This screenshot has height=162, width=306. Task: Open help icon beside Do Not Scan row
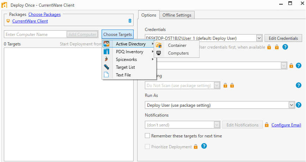(299, 85)
